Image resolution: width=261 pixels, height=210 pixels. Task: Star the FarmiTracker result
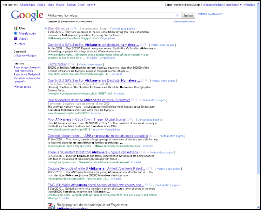(69, 64)
